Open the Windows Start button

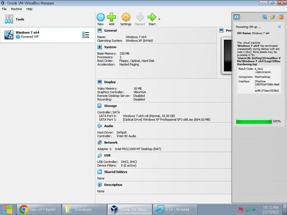pos(8,209)
